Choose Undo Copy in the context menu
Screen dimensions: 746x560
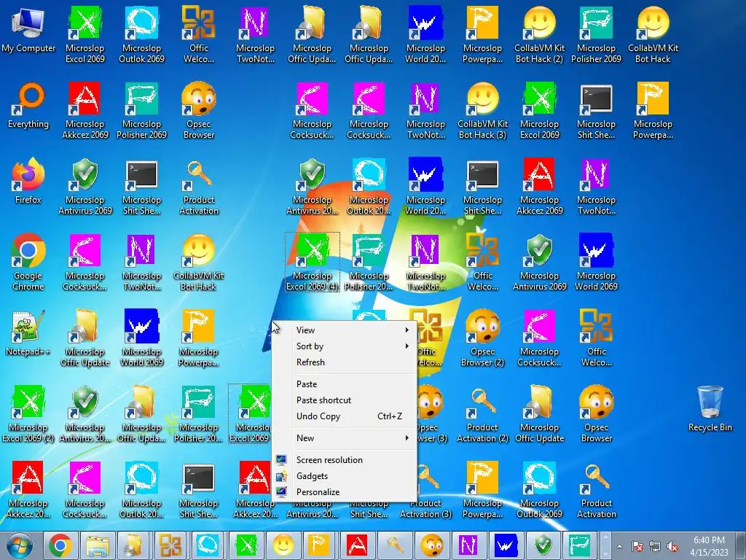pos(345,416)
